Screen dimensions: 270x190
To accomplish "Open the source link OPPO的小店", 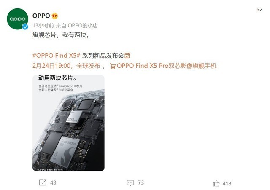I will pyautogui.click(x=83, y=26).
